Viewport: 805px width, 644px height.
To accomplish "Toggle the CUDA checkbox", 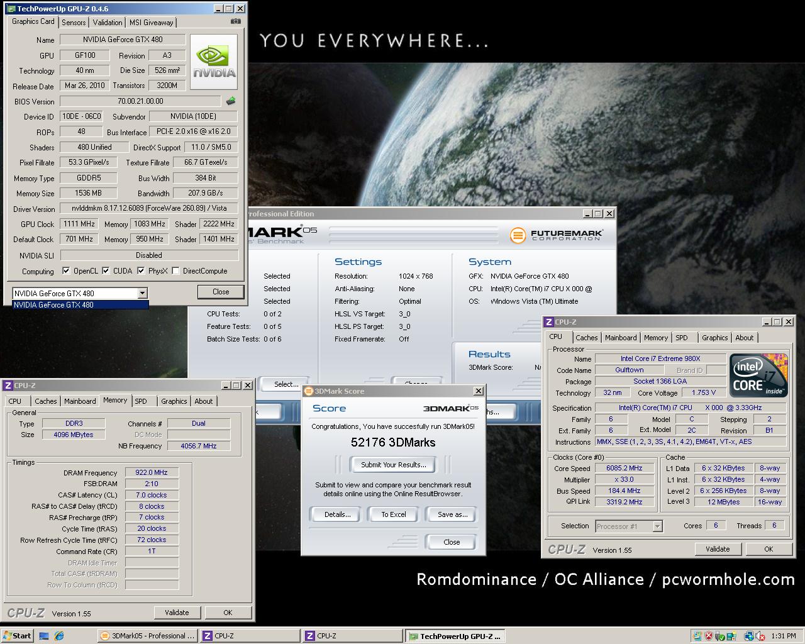I will pos(106,271).
